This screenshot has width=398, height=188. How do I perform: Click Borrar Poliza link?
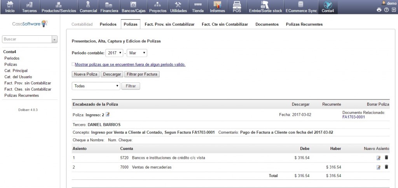pyautogui.click(x=378, y=104)
